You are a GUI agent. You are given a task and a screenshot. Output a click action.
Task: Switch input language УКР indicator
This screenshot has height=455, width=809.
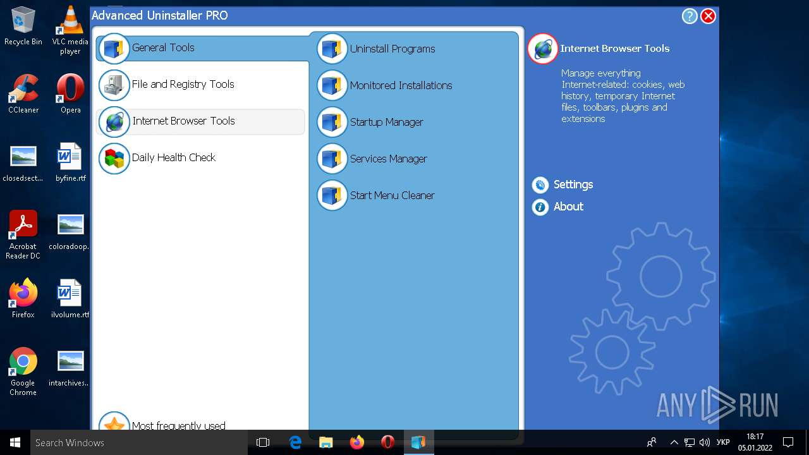(x=724, y=442)
